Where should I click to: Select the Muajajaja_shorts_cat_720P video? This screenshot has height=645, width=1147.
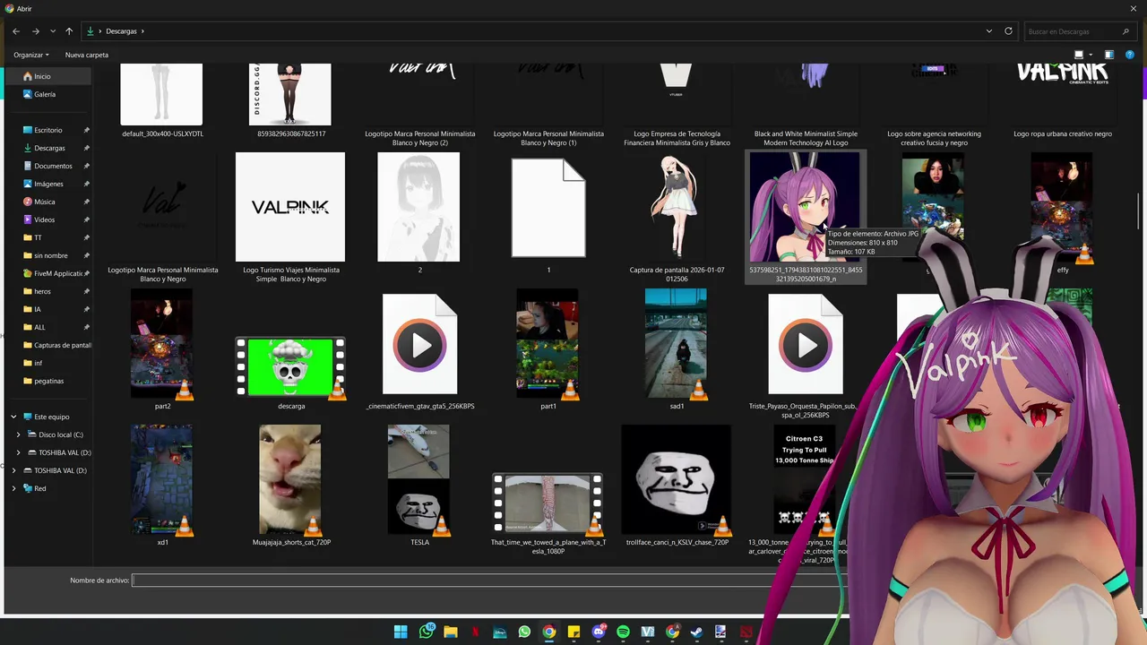pos(290,479)
